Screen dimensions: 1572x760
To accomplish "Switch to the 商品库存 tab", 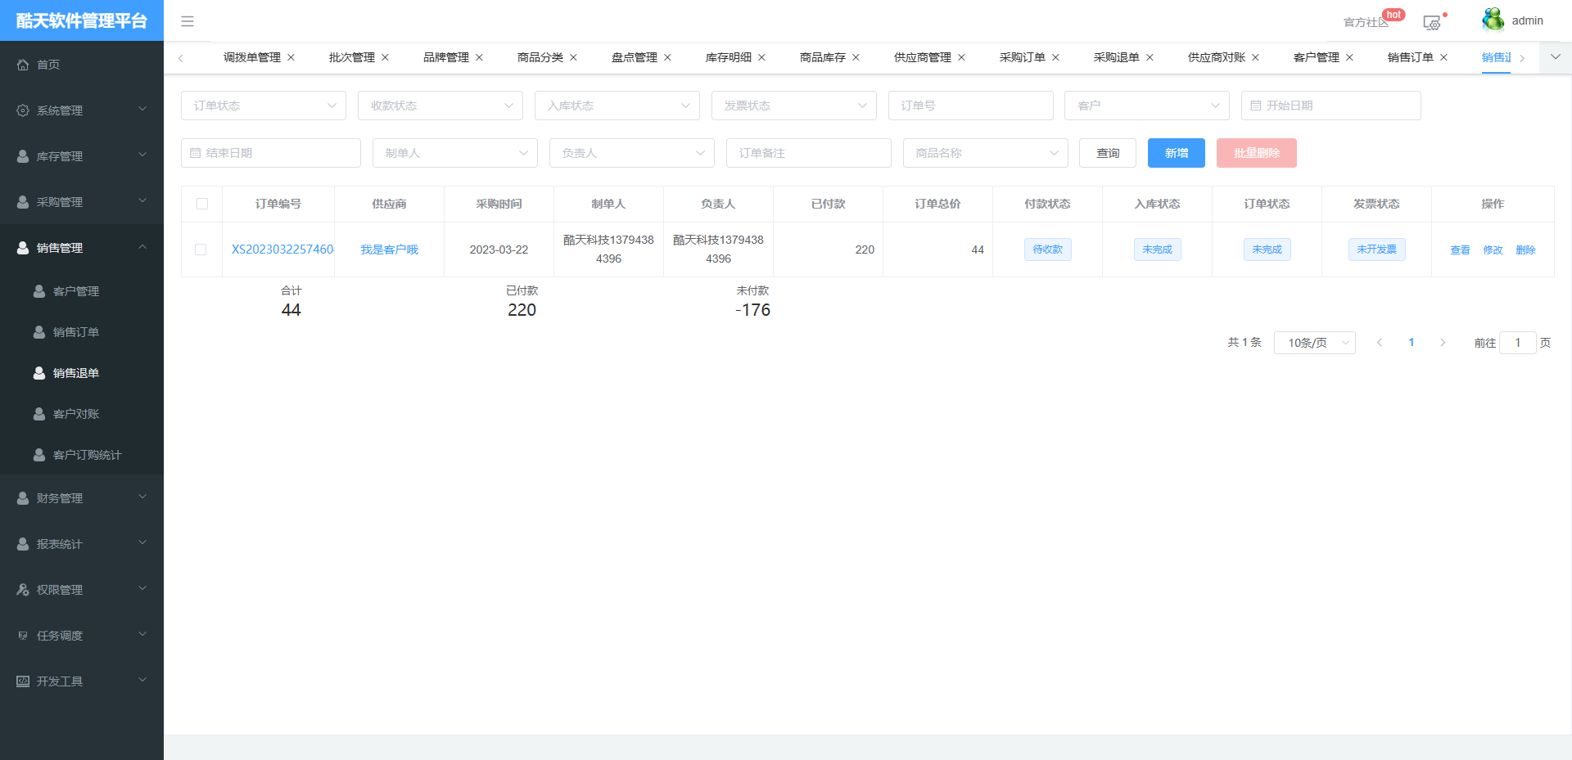I will [822, 57].
